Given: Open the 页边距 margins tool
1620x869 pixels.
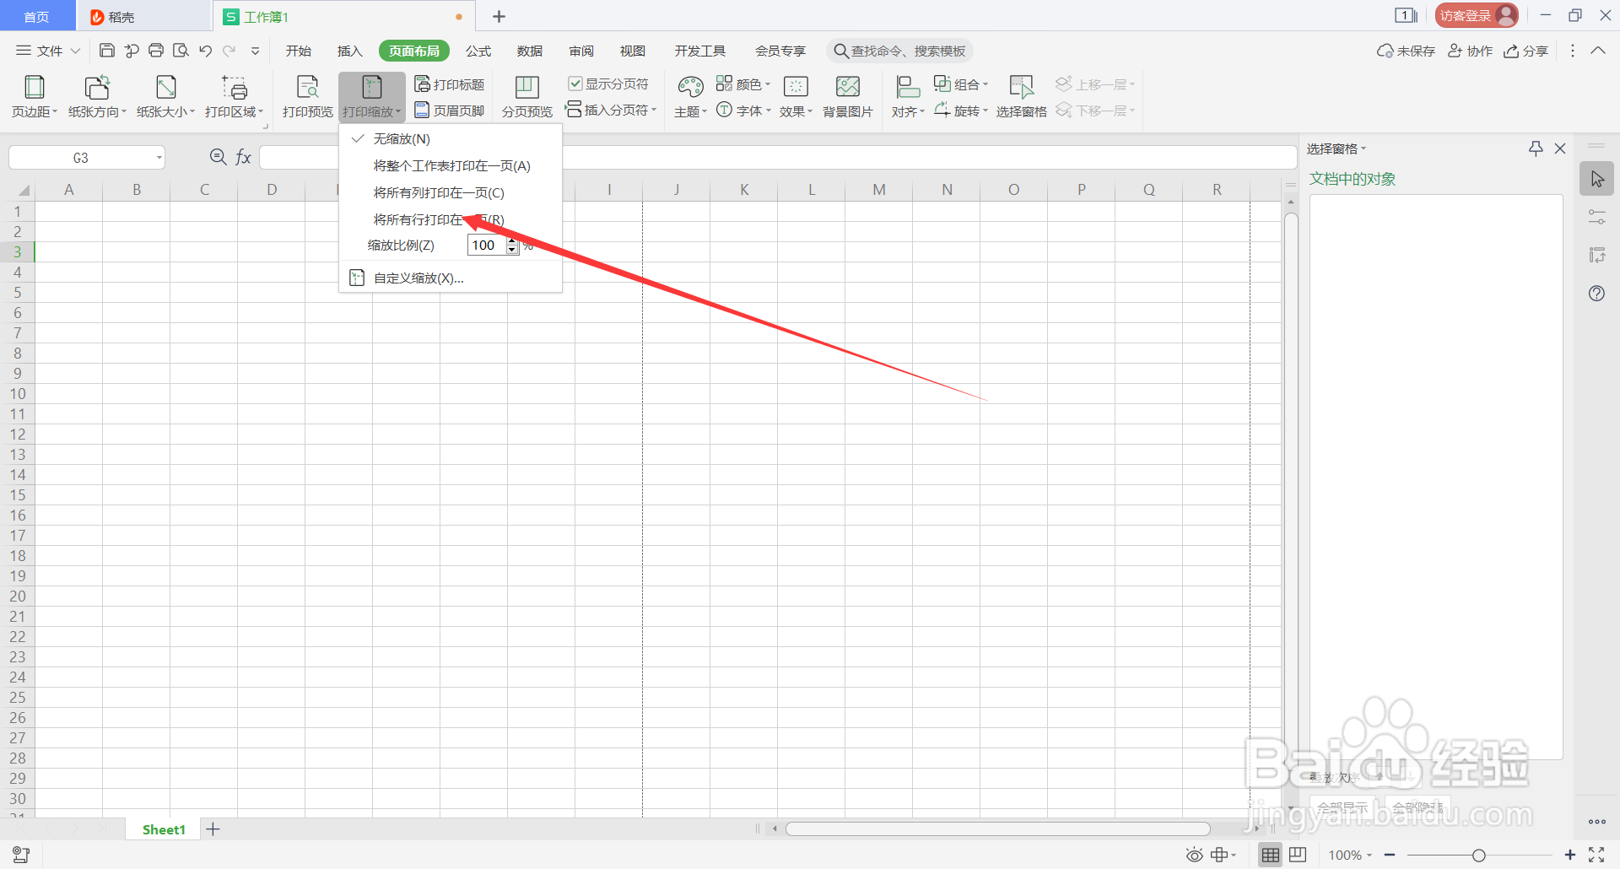Looking at the screenshot, I should pyautogui.click(x=35, y=96).
